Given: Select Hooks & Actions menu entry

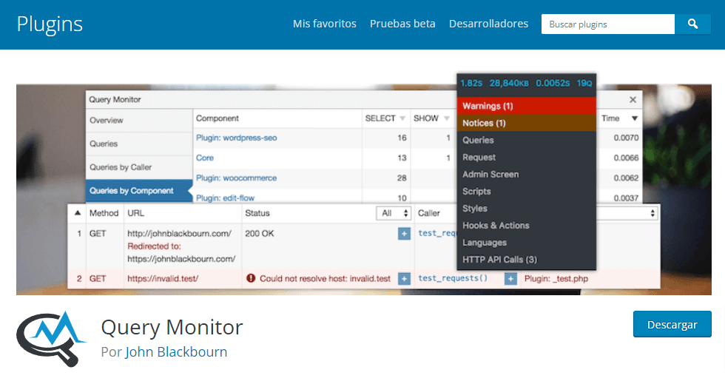Looking at the screenshot, I should tap(496, 226).
